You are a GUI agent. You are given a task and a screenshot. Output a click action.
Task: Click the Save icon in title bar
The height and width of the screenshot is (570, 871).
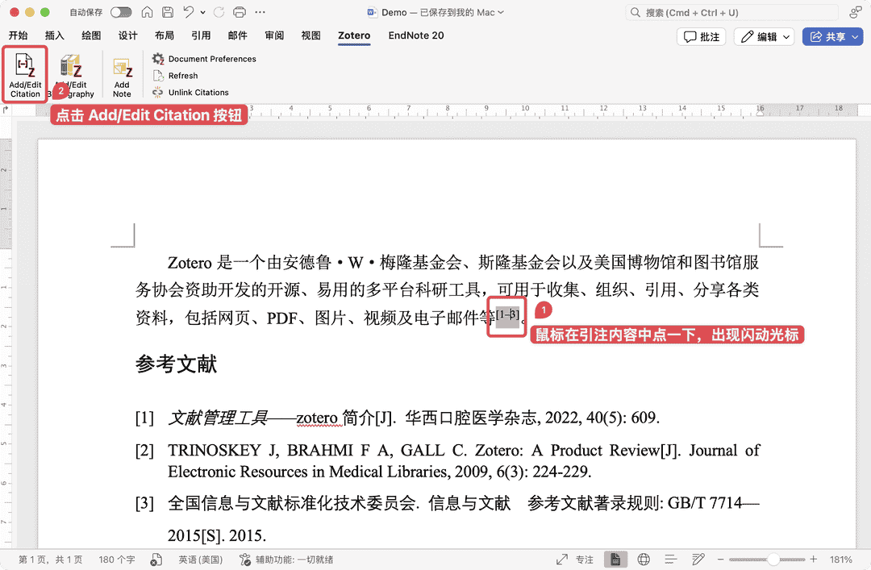click(167, 12)
